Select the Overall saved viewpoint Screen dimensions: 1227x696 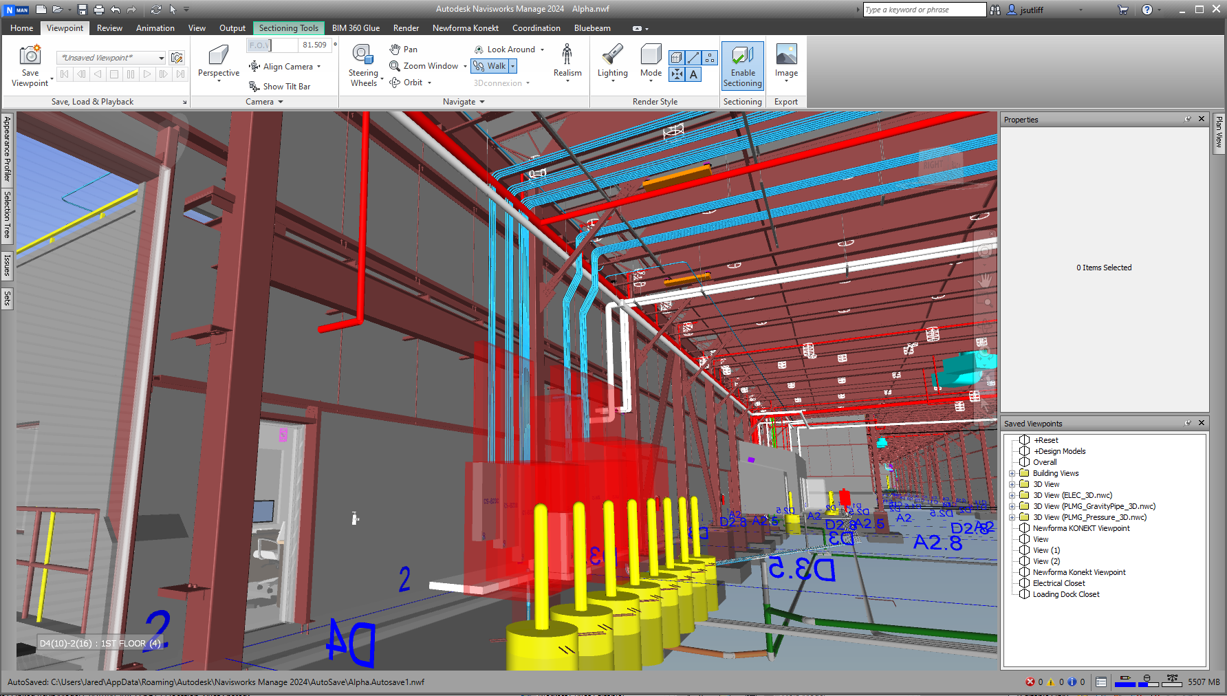click(x=1044, y=462)
